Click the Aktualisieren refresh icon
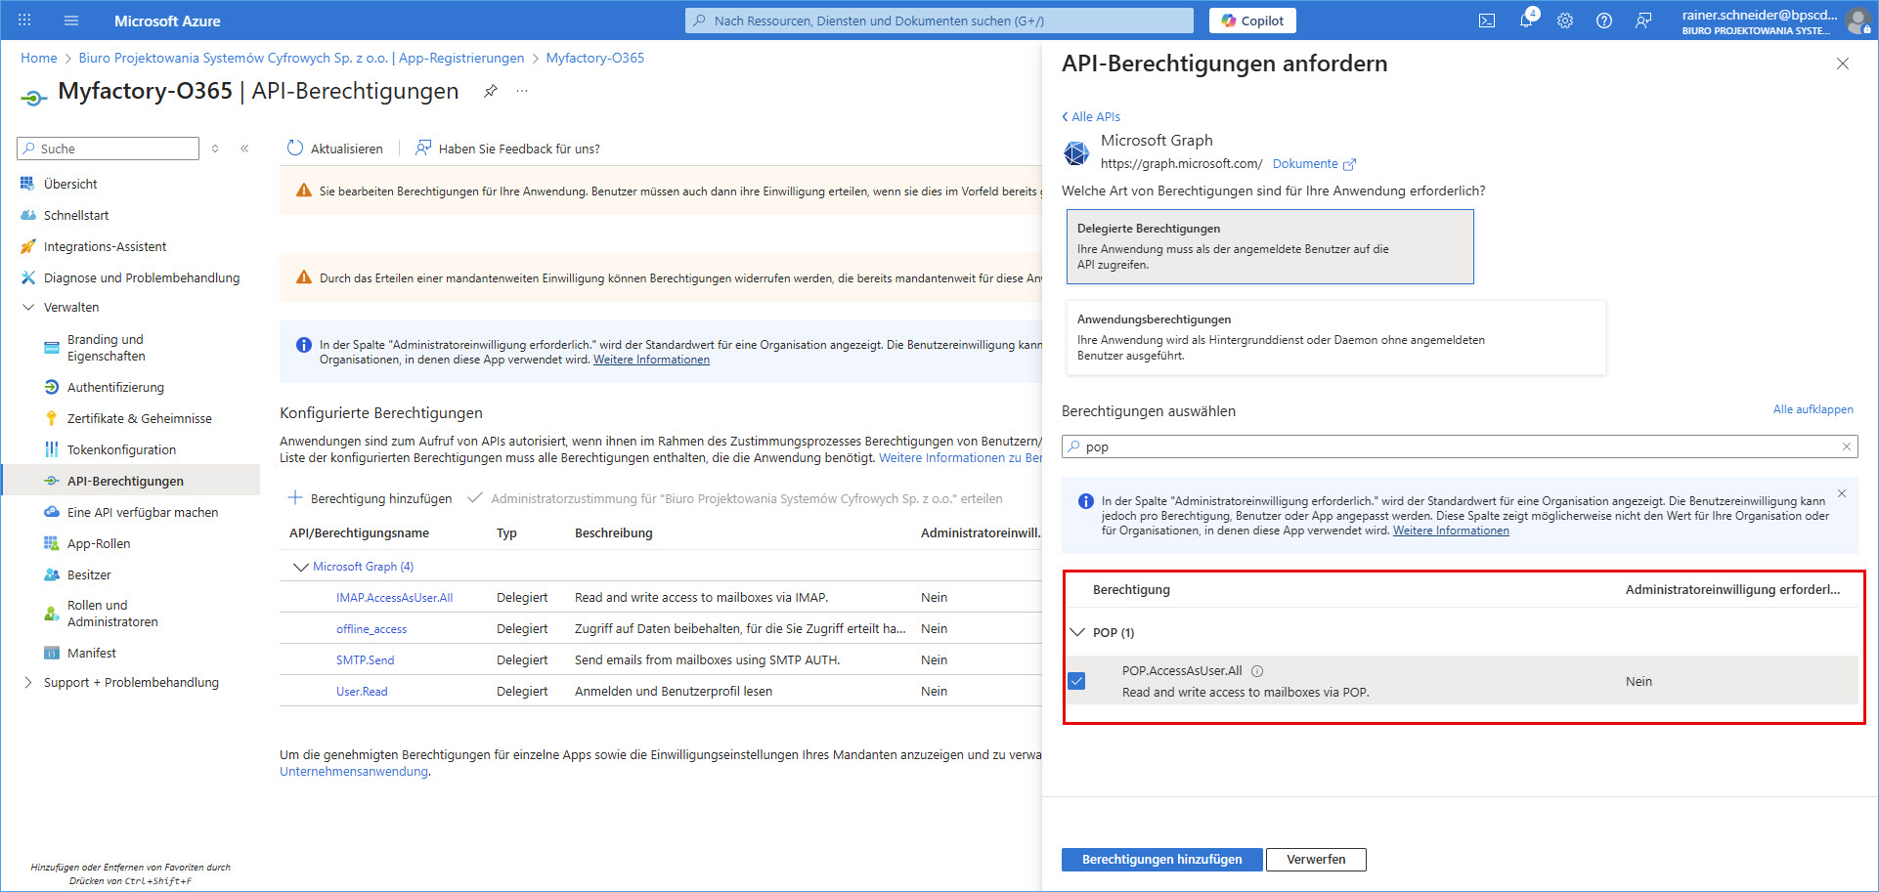1879x892 pixels. pyautogui.click(x=295, y=149)
